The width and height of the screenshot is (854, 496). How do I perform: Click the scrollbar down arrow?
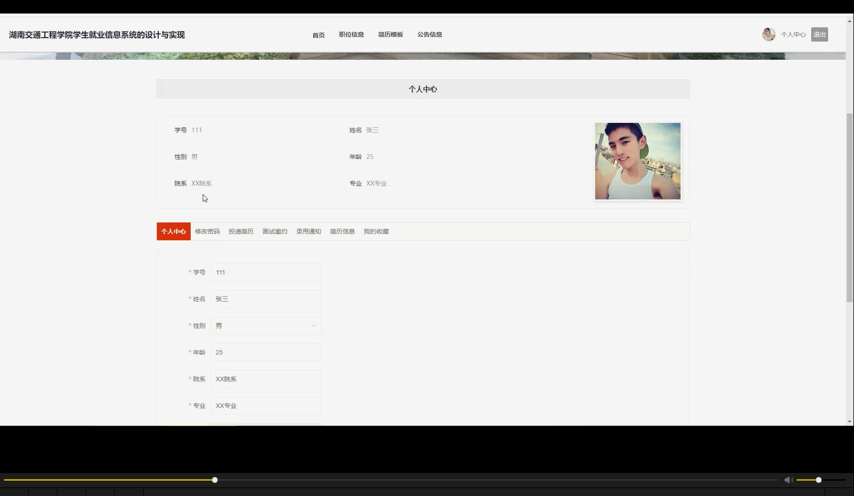coord(849,422)
